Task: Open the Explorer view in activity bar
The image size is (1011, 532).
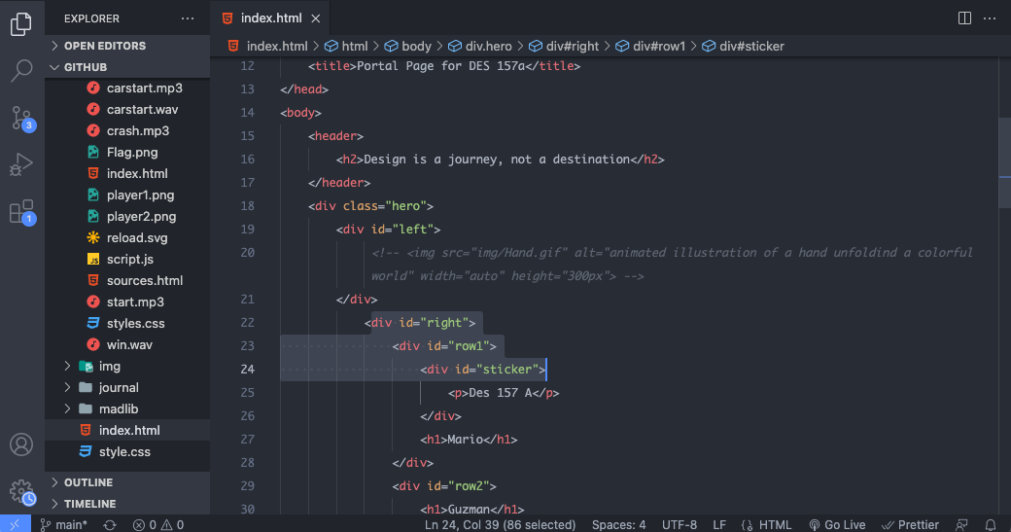Action: [x=21, y=23]
